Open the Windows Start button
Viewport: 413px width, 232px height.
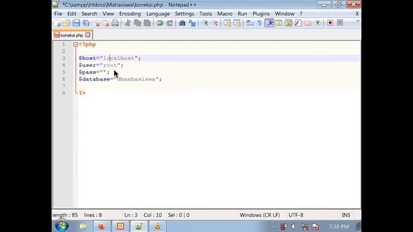pos(62,226)
